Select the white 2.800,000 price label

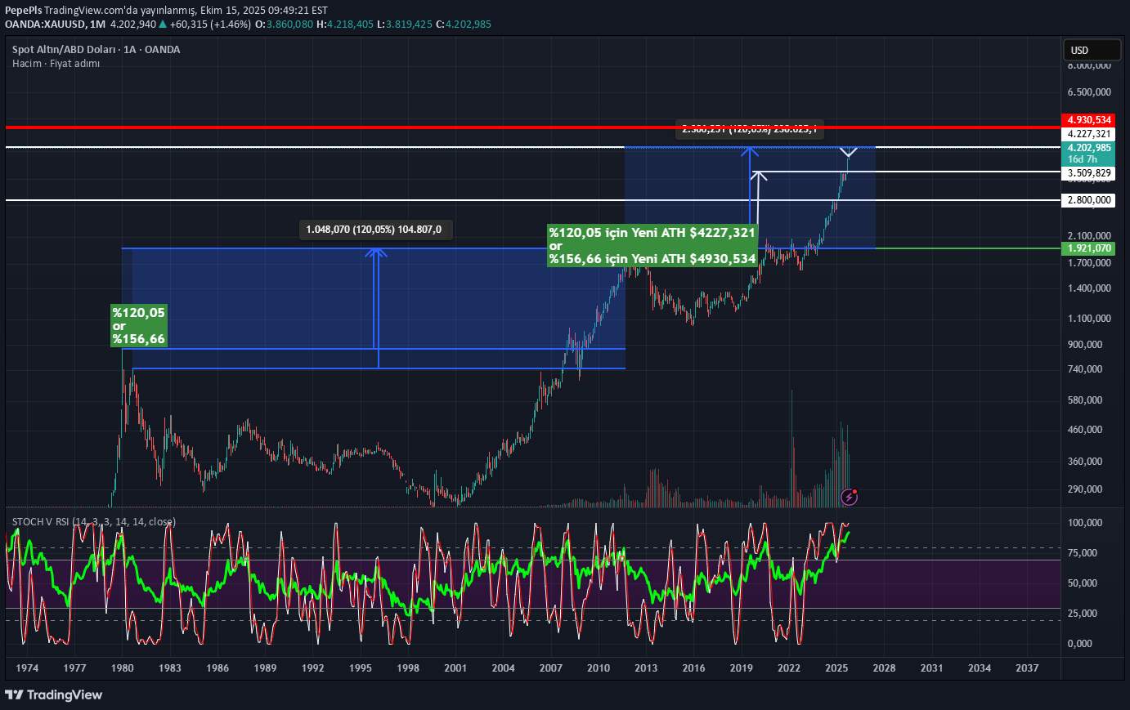(1088, 200)
